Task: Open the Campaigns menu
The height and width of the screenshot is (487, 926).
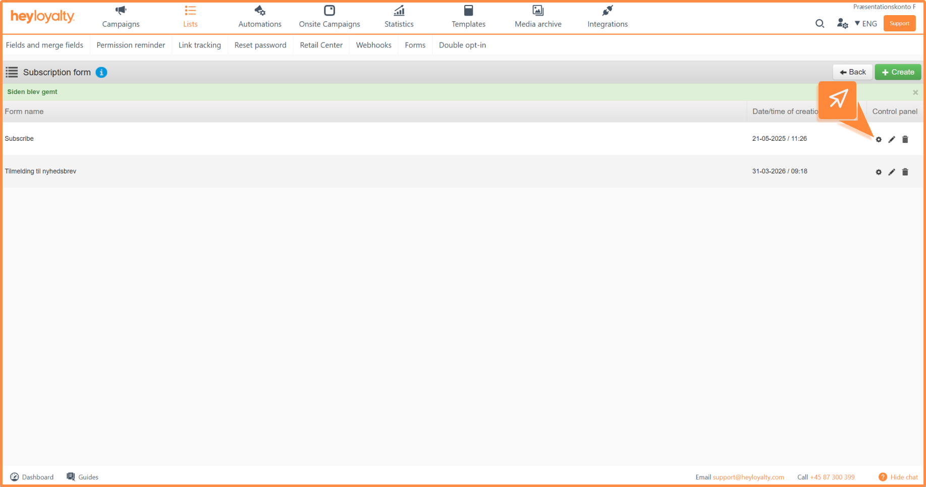Action: point(121,17)
